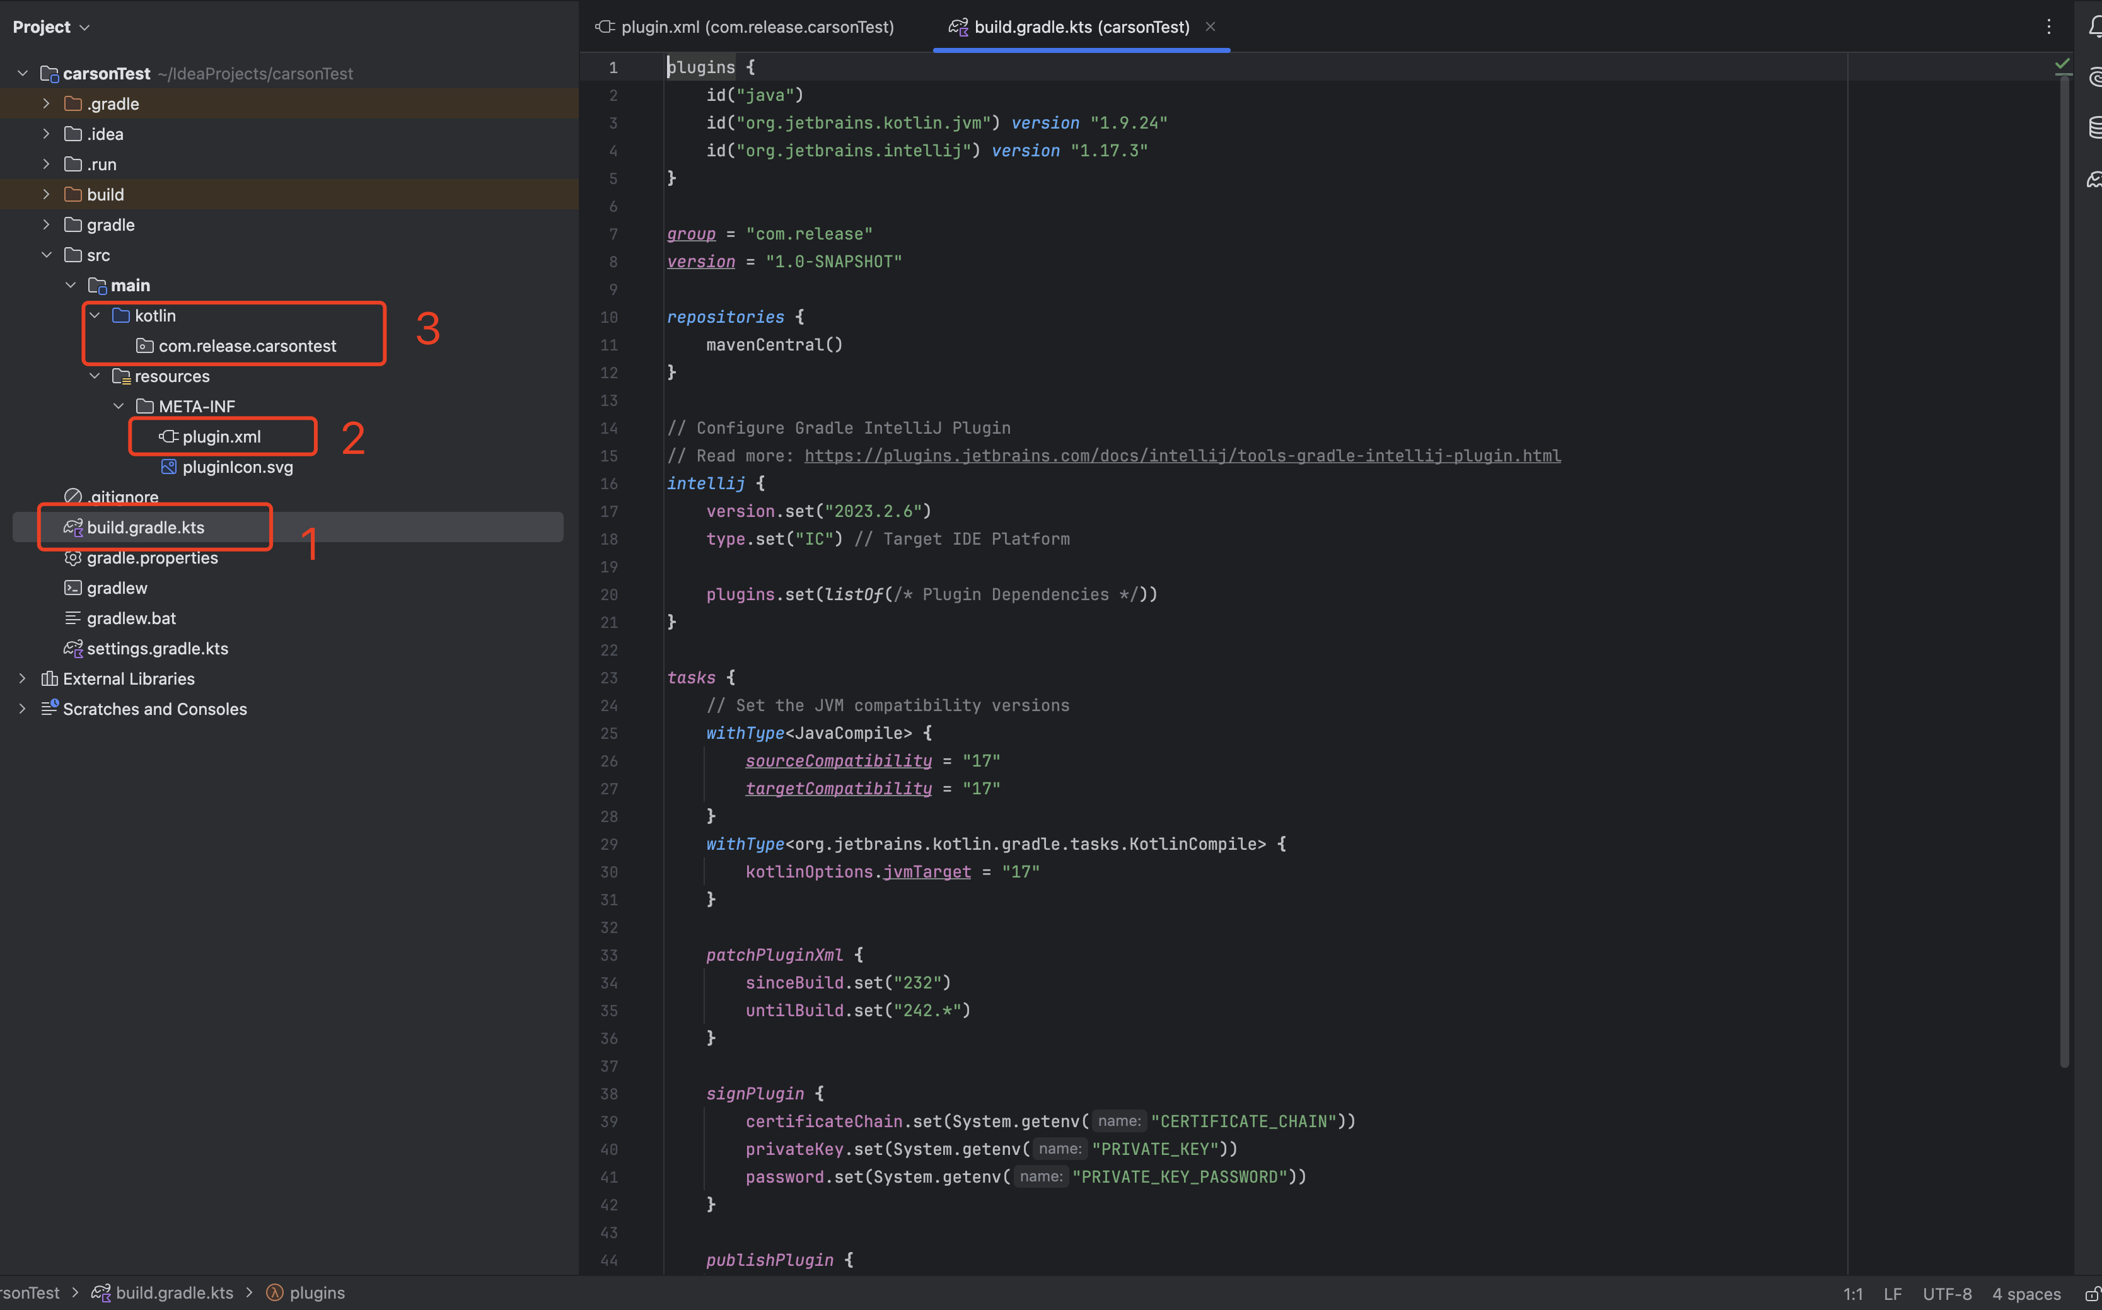Expand the External Libraries node
2102x1310 pixels.
coord(23,678)
